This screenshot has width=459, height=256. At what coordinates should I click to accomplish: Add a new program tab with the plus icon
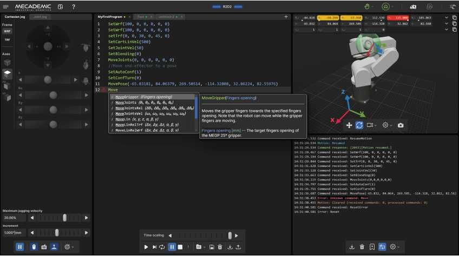click(286, 17)
